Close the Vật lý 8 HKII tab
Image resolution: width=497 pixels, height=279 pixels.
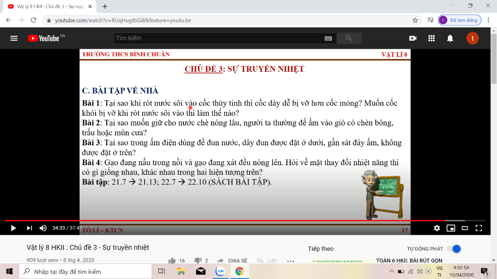click(90, 6)
